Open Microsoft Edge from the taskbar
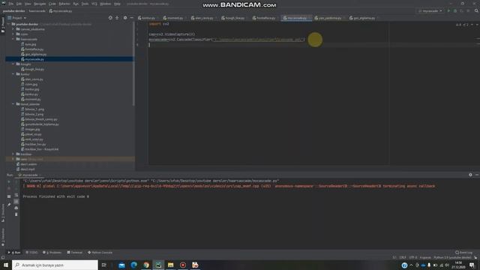 pyautogui.click(x=133, y=265)
